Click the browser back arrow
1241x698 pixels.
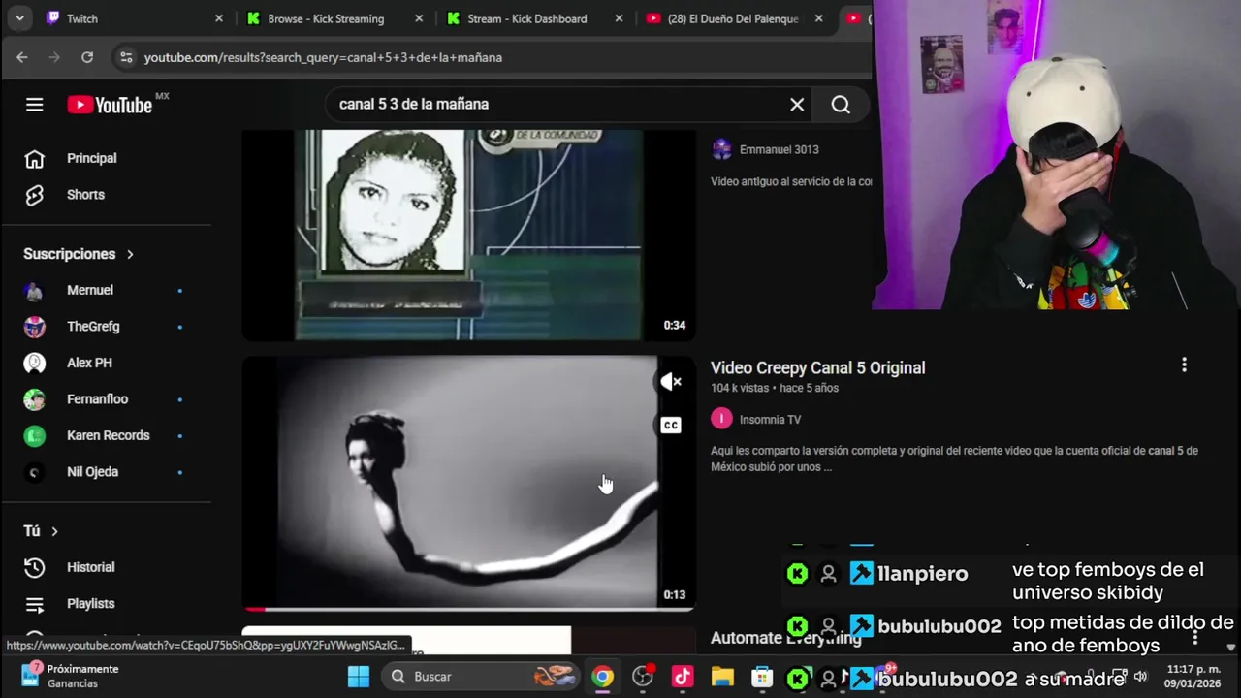coord(21,57)
